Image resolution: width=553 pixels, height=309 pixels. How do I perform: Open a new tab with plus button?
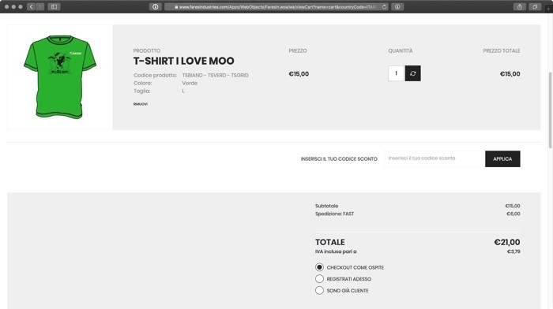click(x=548, y=9)
